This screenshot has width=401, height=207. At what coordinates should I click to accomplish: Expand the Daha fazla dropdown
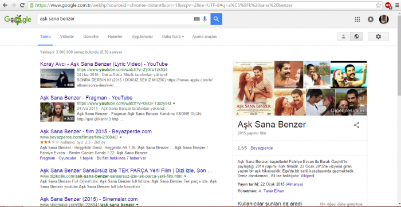(173, 37)
